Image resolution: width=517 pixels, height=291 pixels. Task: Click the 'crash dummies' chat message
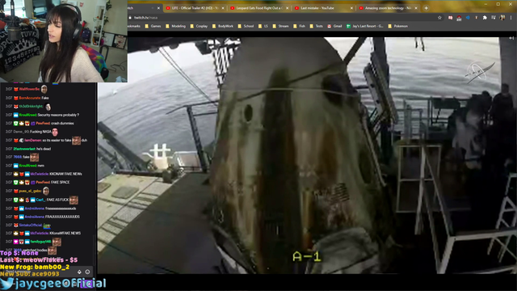point(62,124)
